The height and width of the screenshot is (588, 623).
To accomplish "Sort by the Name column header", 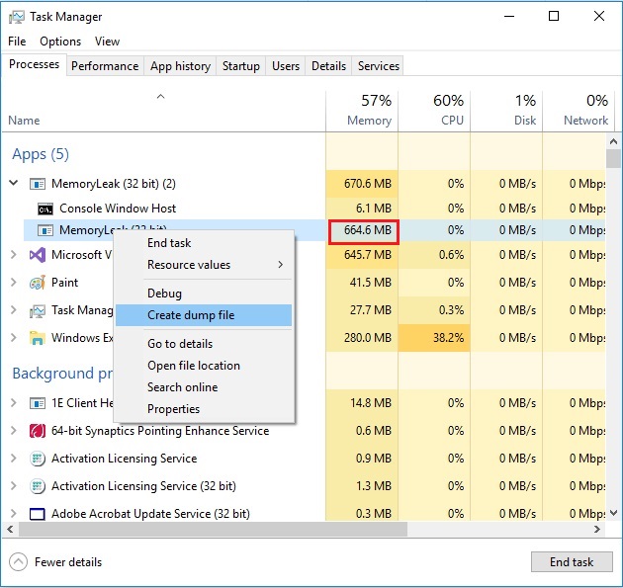I will pos(163,112).
